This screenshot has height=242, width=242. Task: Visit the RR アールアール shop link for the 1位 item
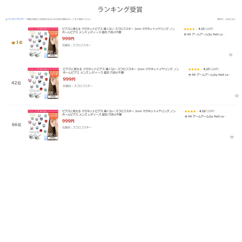pos(205,35)
